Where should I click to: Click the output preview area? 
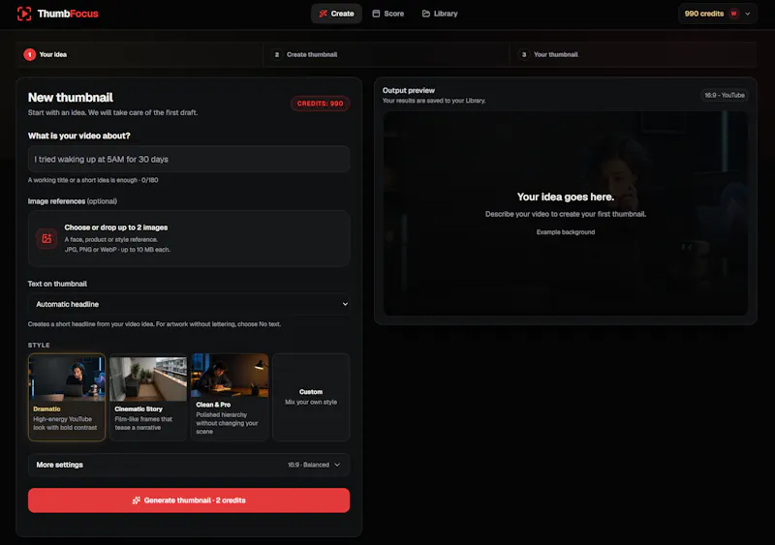[x=566, y=213]
